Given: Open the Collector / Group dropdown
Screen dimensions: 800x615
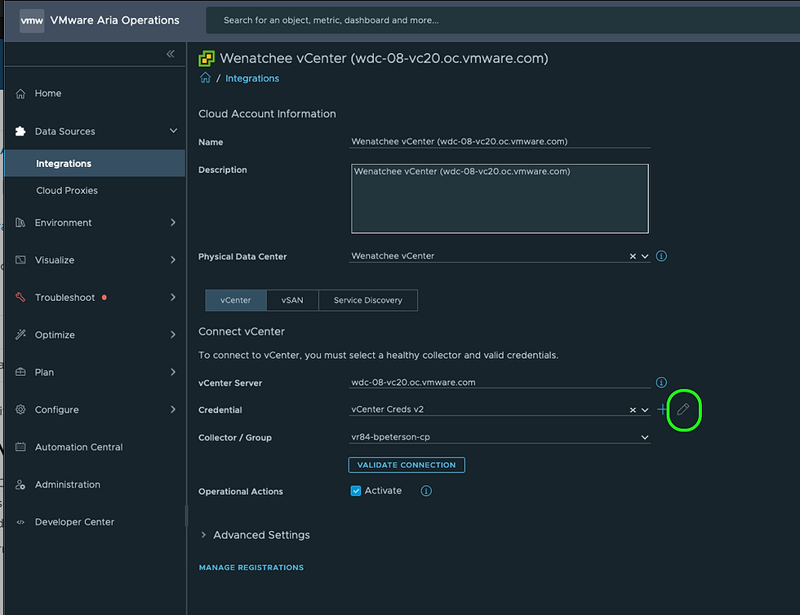Looking at the screenshot, I should 500,437.
